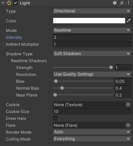The image size is (133, 146).
Task: Open the Flare object picker circle
Action: tap(128, 125)
